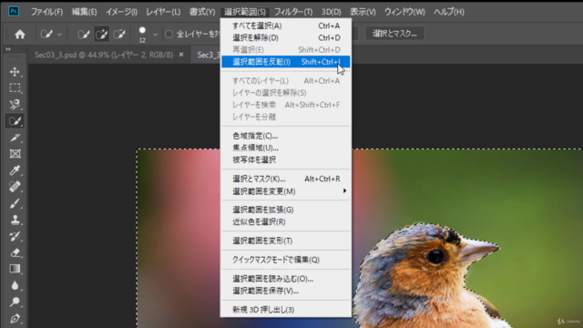Image resolution: width=583 pixels, height=328 pixels.
Task: Select the Crop tool
Action: pos(15,138)
